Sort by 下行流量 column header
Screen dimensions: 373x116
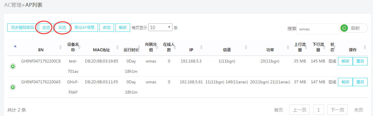pyautogui.click(x=318, y=47)
